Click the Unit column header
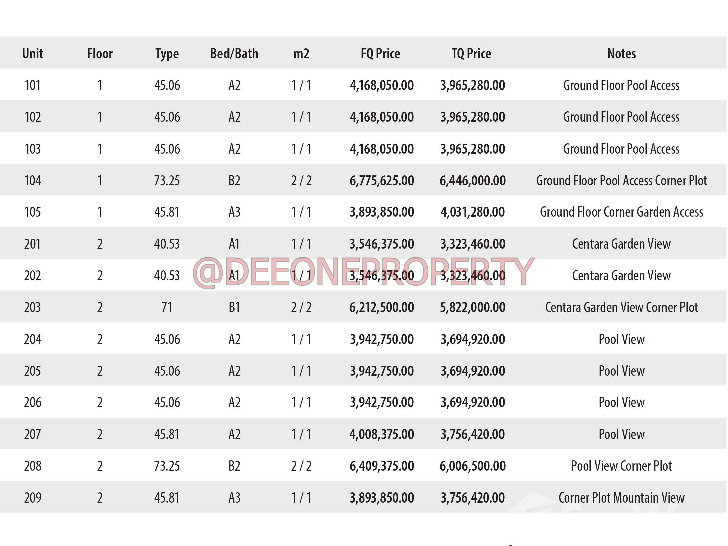 coord(33,54)
